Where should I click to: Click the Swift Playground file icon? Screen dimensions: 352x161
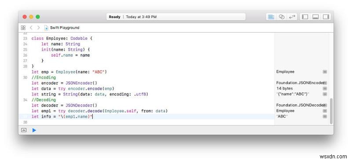[x=46, y=28]
